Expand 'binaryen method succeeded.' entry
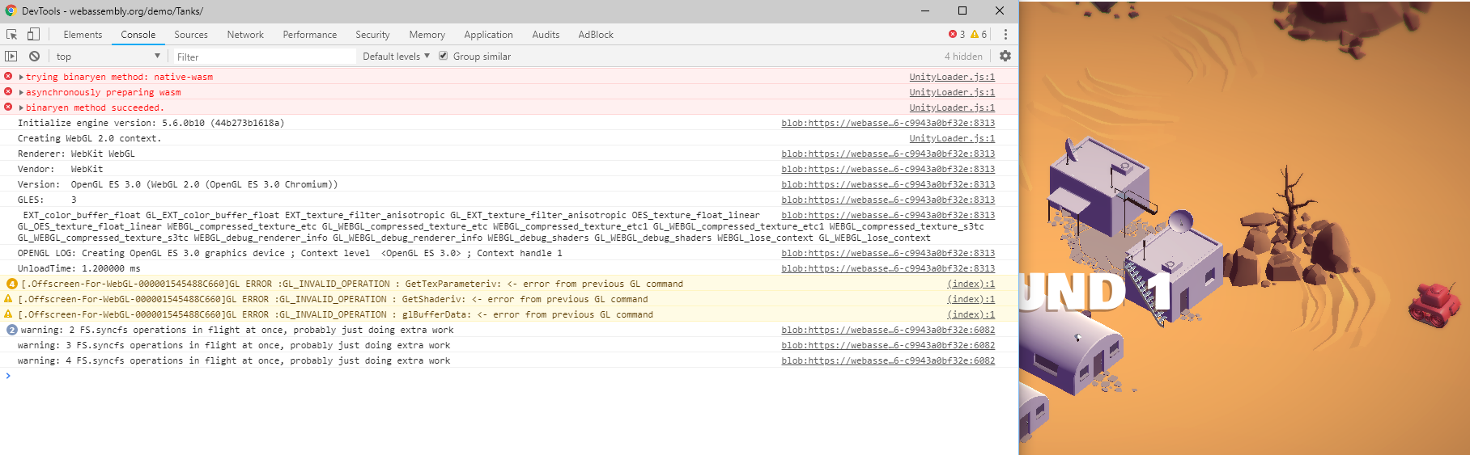 tap(21, 107)
